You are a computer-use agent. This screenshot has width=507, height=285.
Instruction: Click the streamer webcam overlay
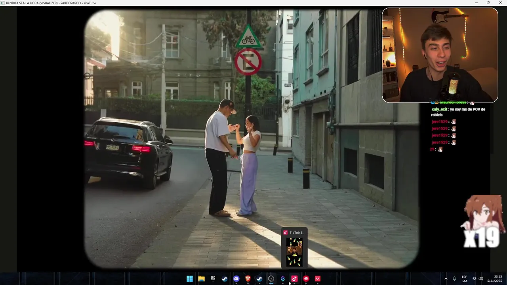pos(440,55)
